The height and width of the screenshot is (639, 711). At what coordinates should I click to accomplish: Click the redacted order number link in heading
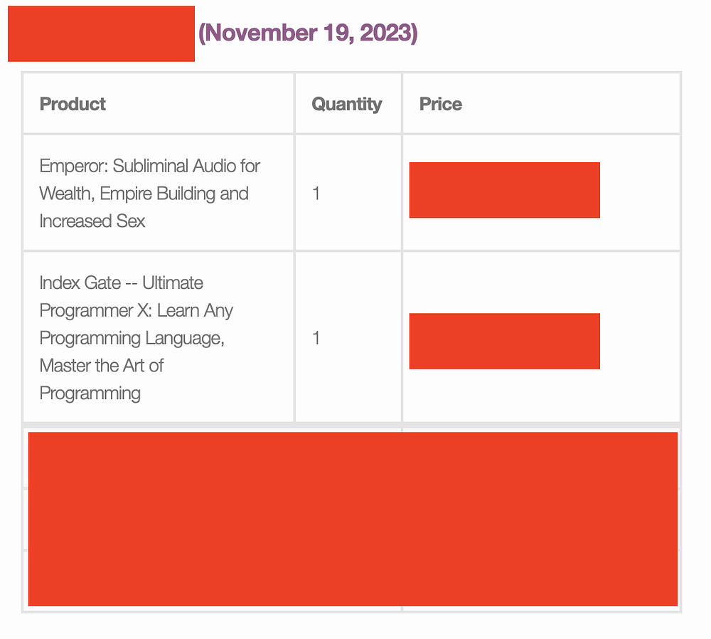click(x=101, y=33)
